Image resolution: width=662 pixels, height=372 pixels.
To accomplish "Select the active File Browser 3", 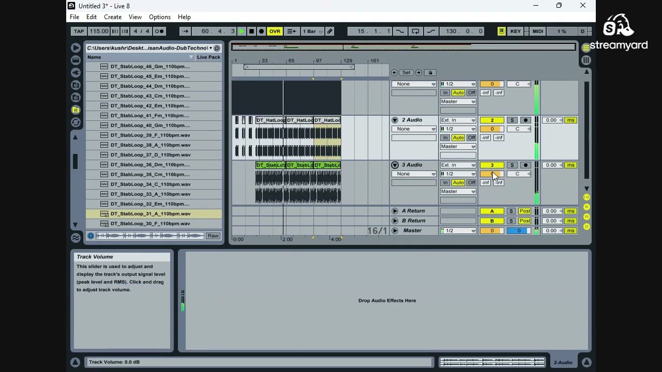I will (x=76, y=110).
